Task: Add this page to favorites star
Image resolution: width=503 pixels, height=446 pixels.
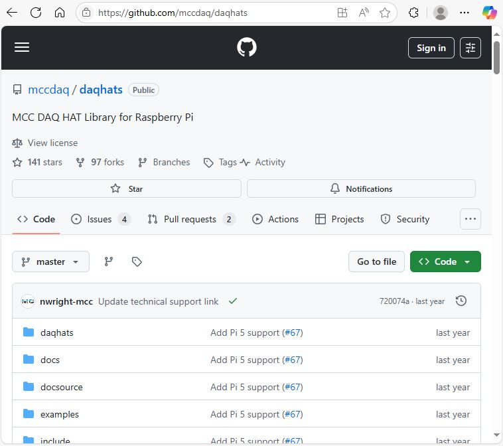Action: point(384,13)
